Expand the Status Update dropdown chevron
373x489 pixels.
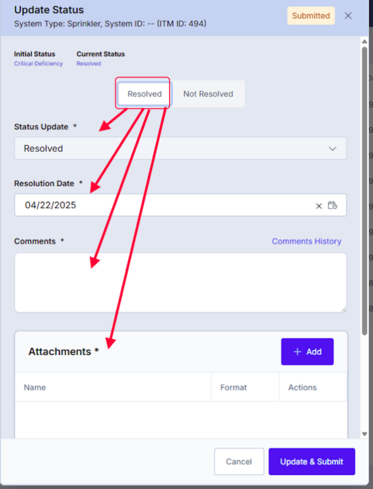click(x=332, y=149)
